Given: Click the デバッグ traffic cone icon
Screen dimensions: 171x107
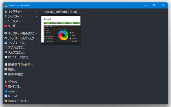Looking at the screenshot, I should (x=6, y=82).
